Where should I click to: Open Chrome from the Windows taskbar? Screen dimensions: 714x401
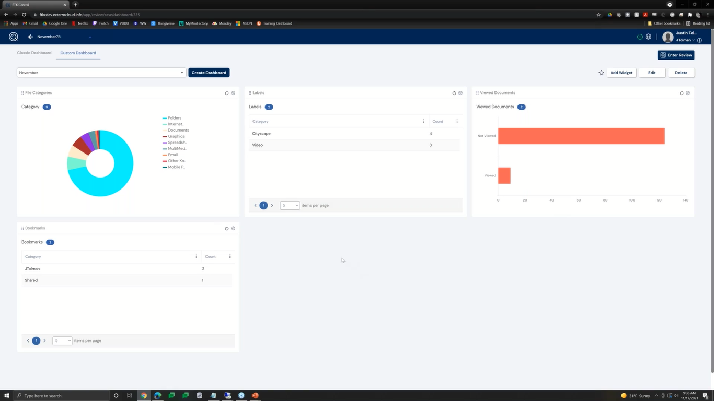tap(144, 395)
